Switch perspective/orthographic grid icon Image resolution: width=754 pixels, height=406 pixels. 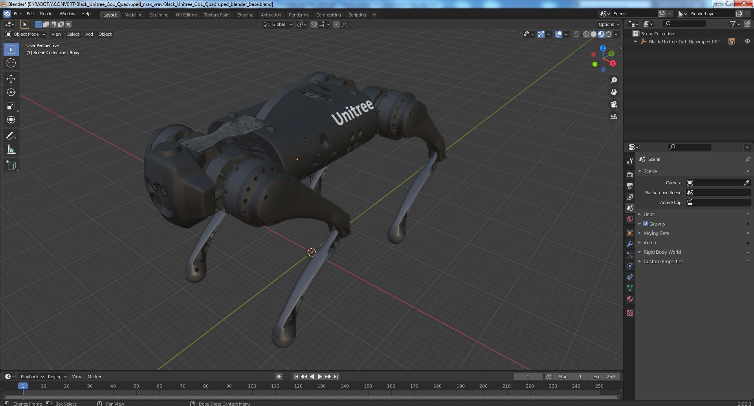613,116
